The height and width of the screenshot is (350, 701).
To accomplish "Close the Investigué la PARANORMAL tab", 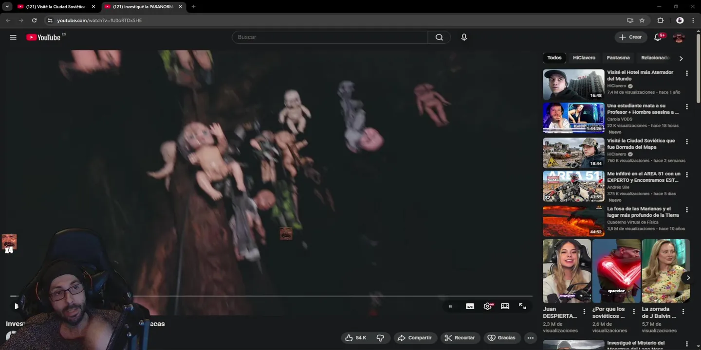I will [x=181, y=7].
